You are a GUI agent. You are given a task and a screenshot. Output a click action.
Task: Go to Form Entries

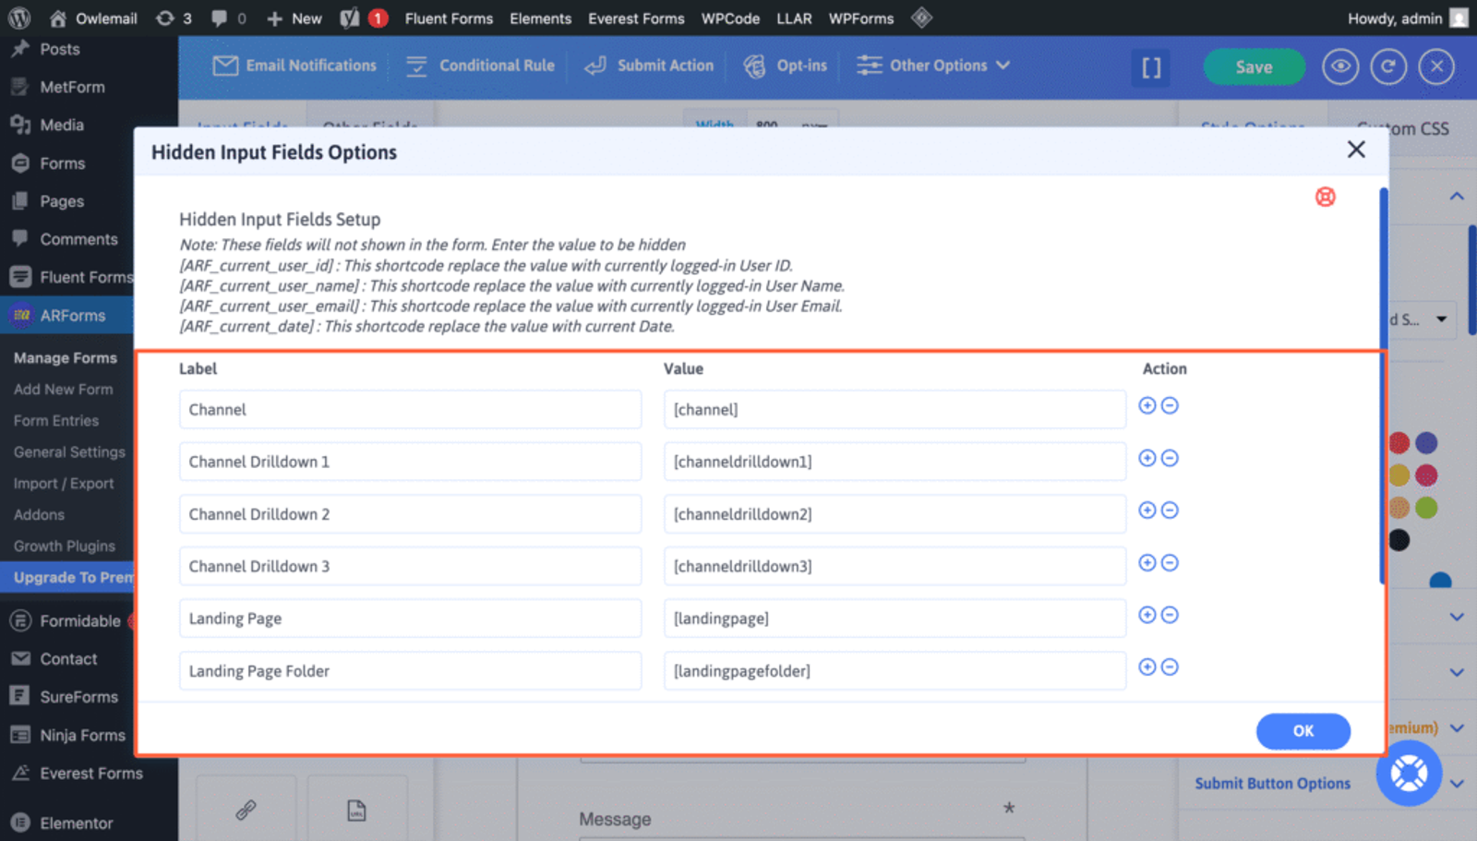click(56, 421)
